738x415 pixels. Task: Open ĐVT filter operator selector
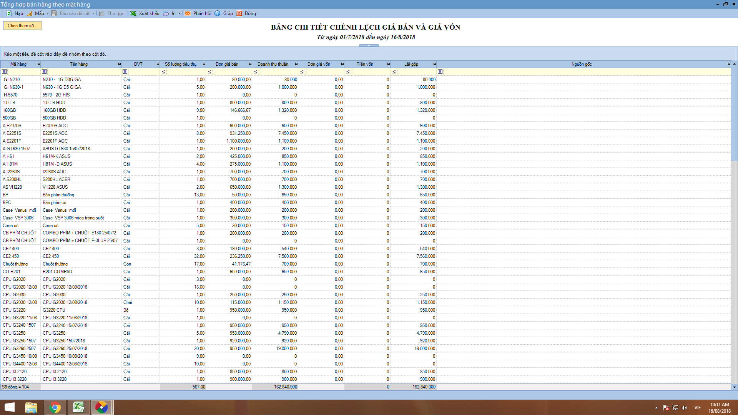click(125, 71)
